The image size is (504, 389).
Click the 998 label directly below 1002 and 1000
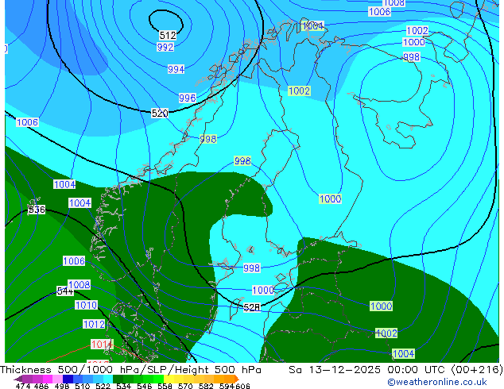pos(411,57)
